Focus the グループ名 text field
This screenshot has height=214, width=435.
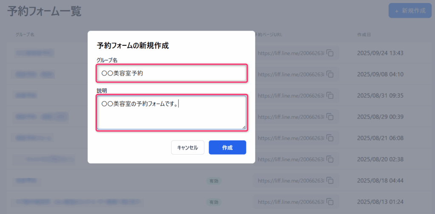[171, 73]
